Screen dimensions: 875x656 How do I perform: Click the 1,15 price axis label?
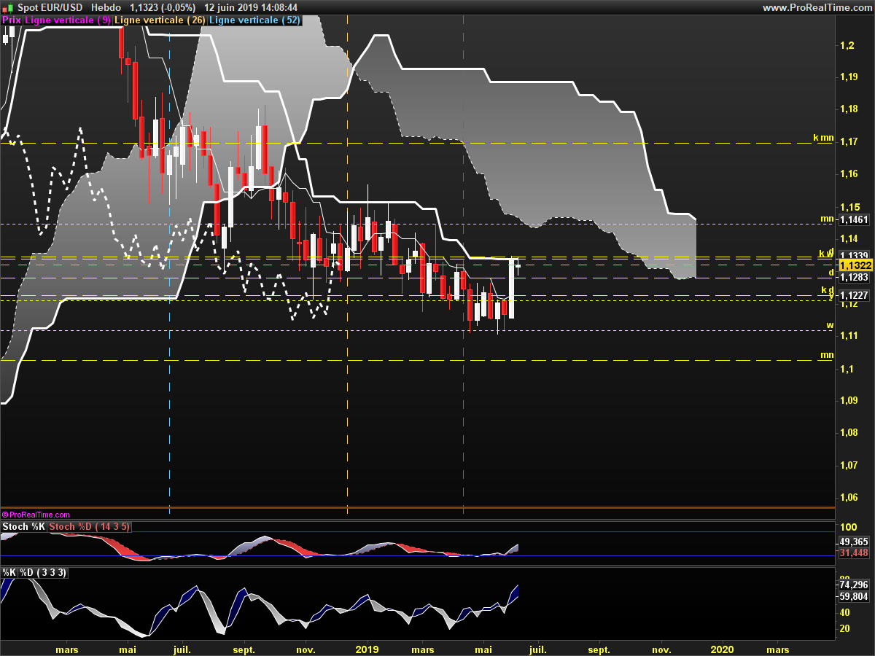coord(849,206)
